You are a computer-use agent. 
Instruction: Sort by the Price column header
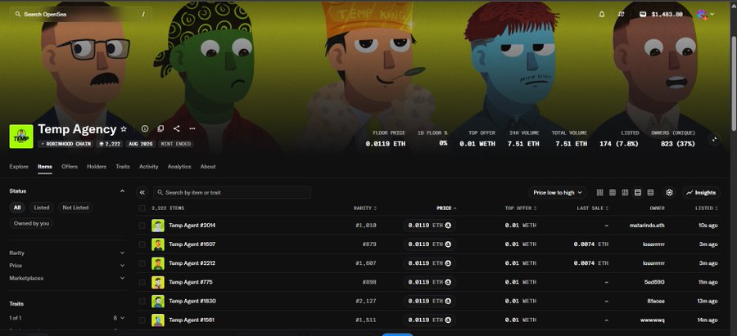point(446,208)
